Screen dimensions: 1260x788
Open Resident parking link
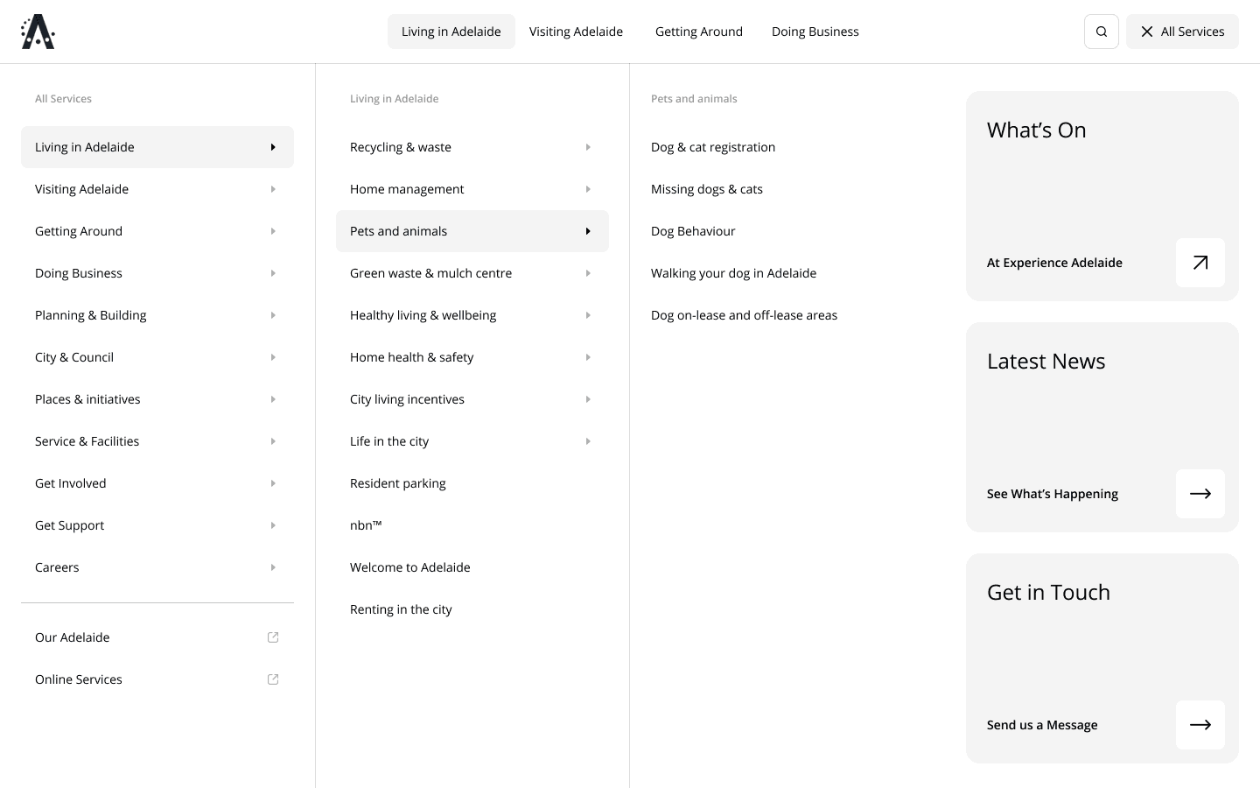coord(398,483)
